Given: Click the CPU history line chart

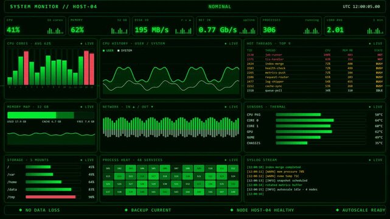Looking at the screenshot, I should [171, 74].
